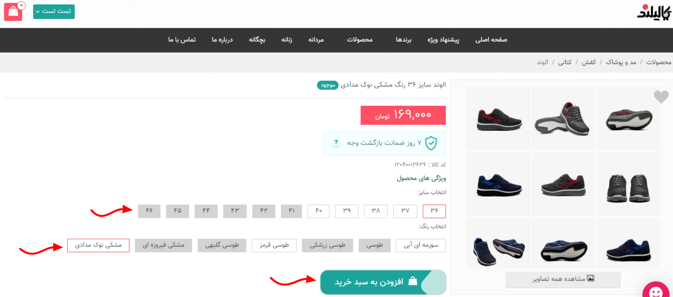
Task: Click the question mark guarantee info icon
Action: [x=336, y=143]
